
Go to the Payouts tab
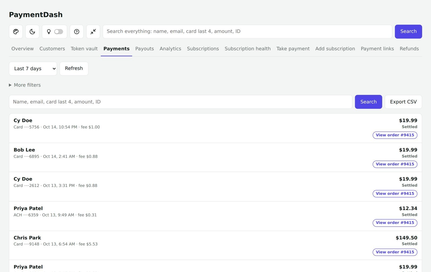pyautogui.click(x=145, y=49)
